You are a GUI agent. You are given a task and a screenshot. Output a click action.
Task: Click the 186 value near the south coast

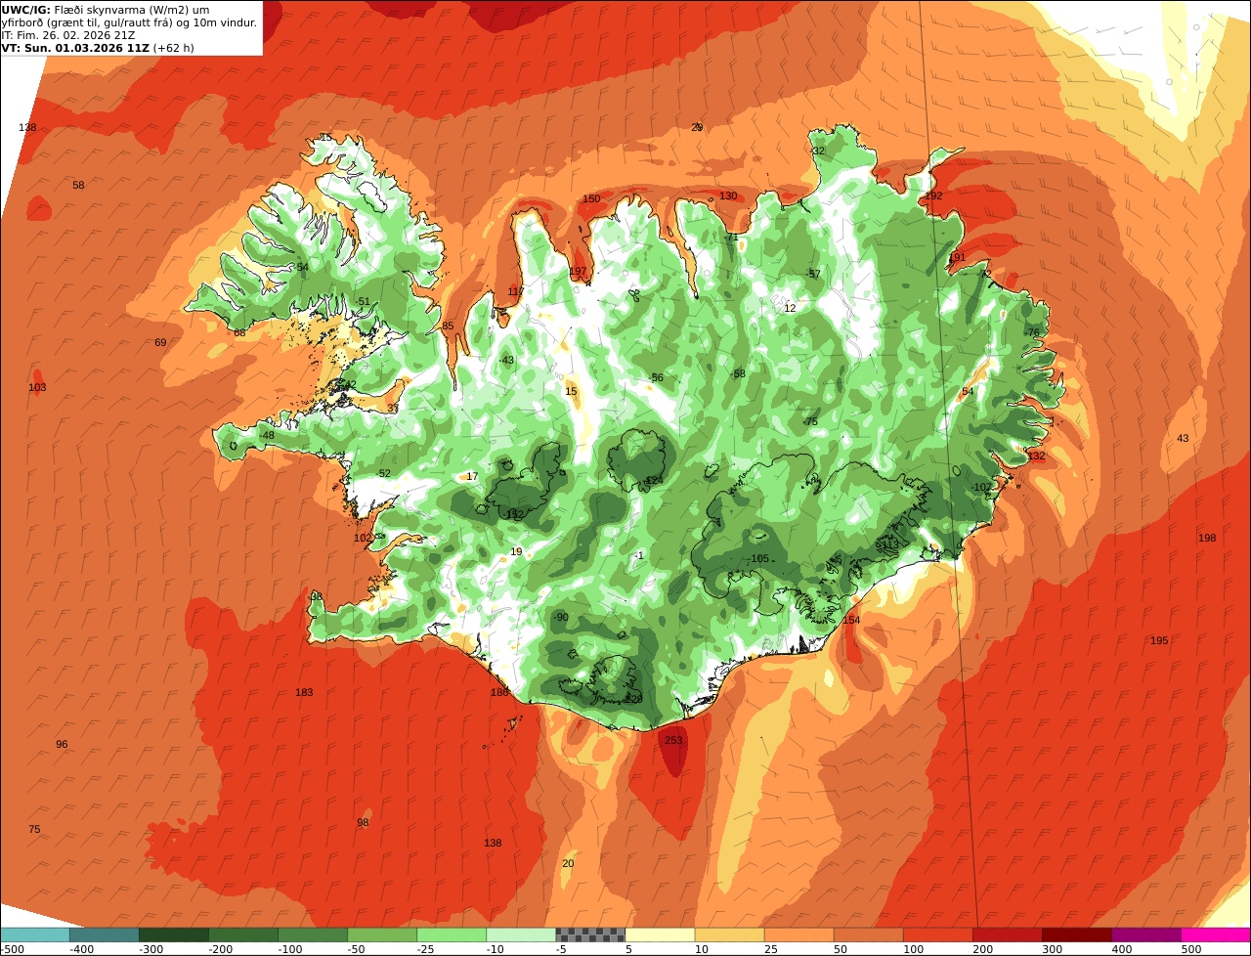tap(499, 693)
